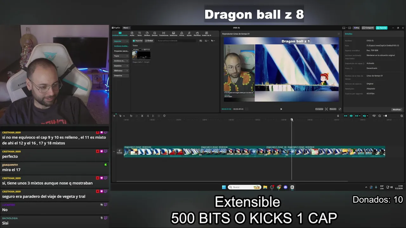The height and width of the screenshot is (228, 406).
Task: Toggle auto snapping on the timeline
Action: [351, 116]
